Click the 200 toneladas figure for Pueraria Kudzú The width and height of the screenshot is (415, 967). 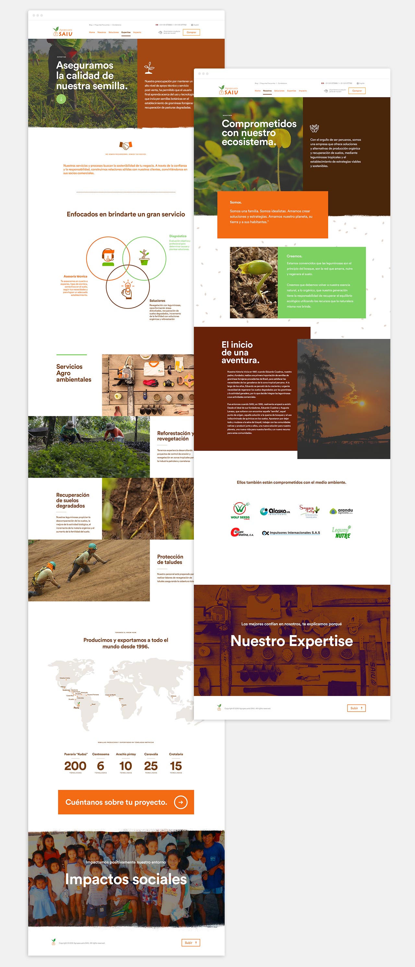click(x=75, y=766)
